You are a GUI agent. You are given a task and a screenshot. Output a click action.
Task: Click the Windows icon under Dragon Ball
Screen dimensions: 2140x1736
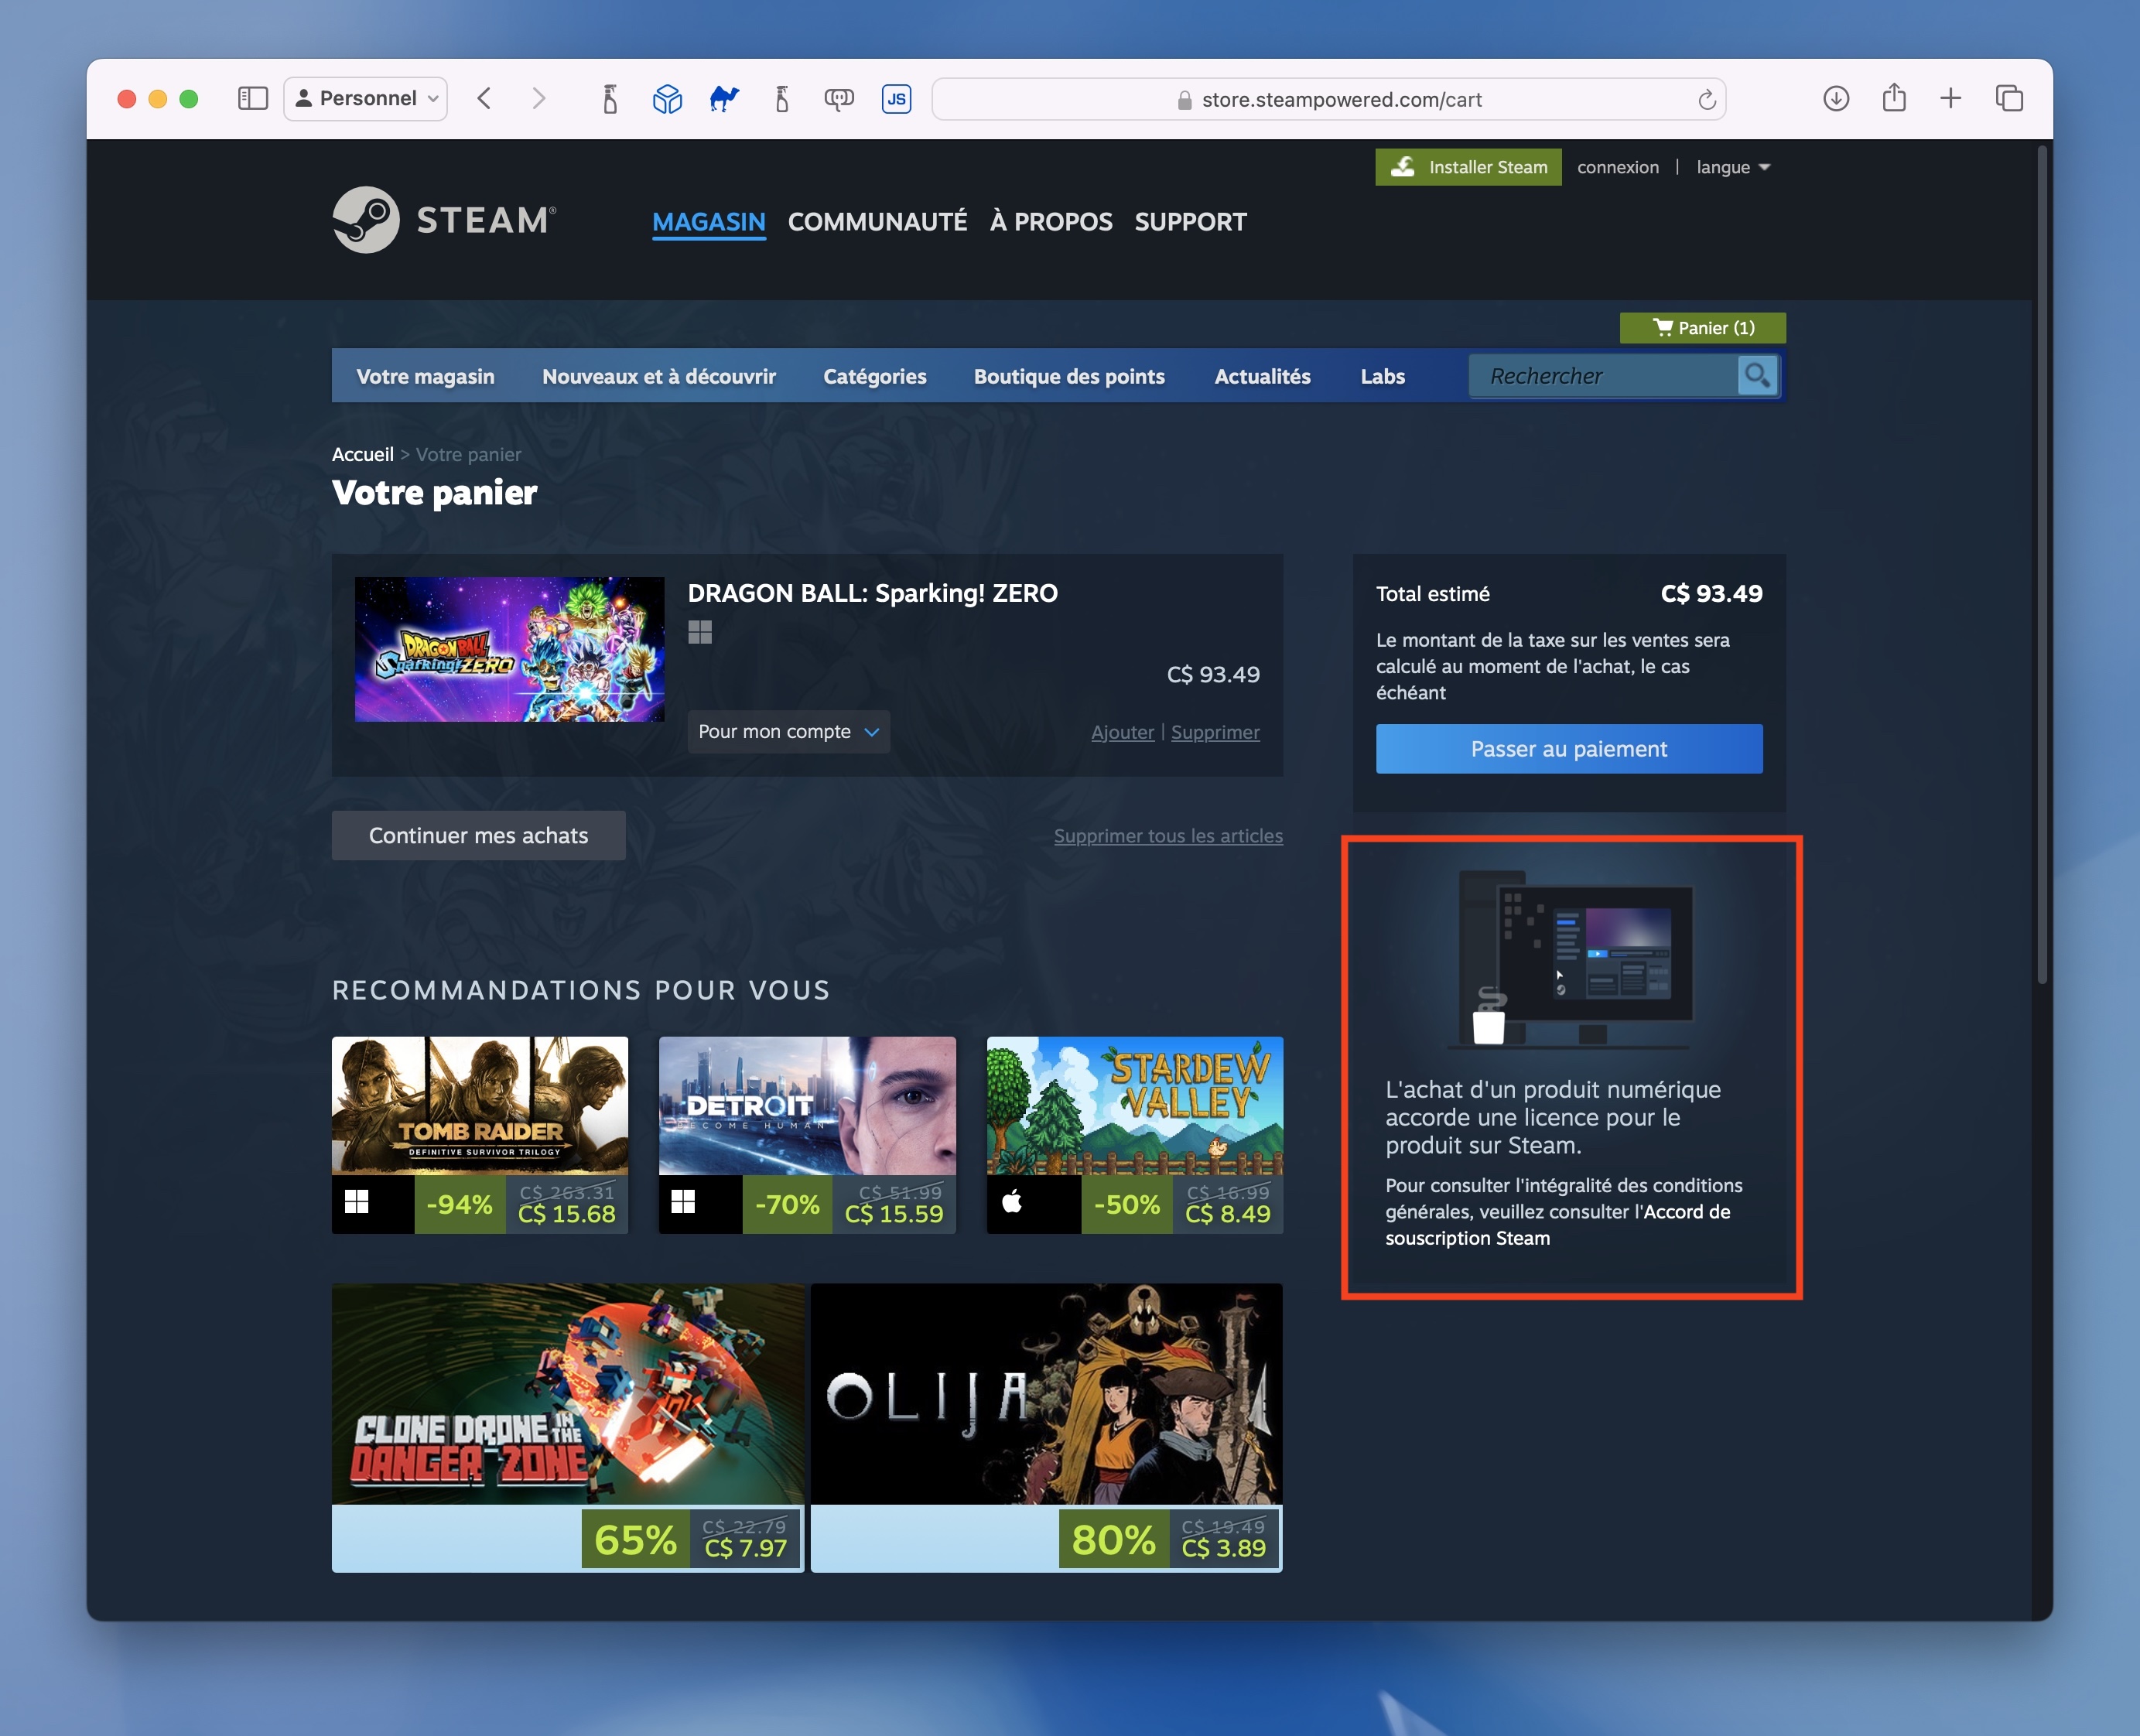coord(701,633)
